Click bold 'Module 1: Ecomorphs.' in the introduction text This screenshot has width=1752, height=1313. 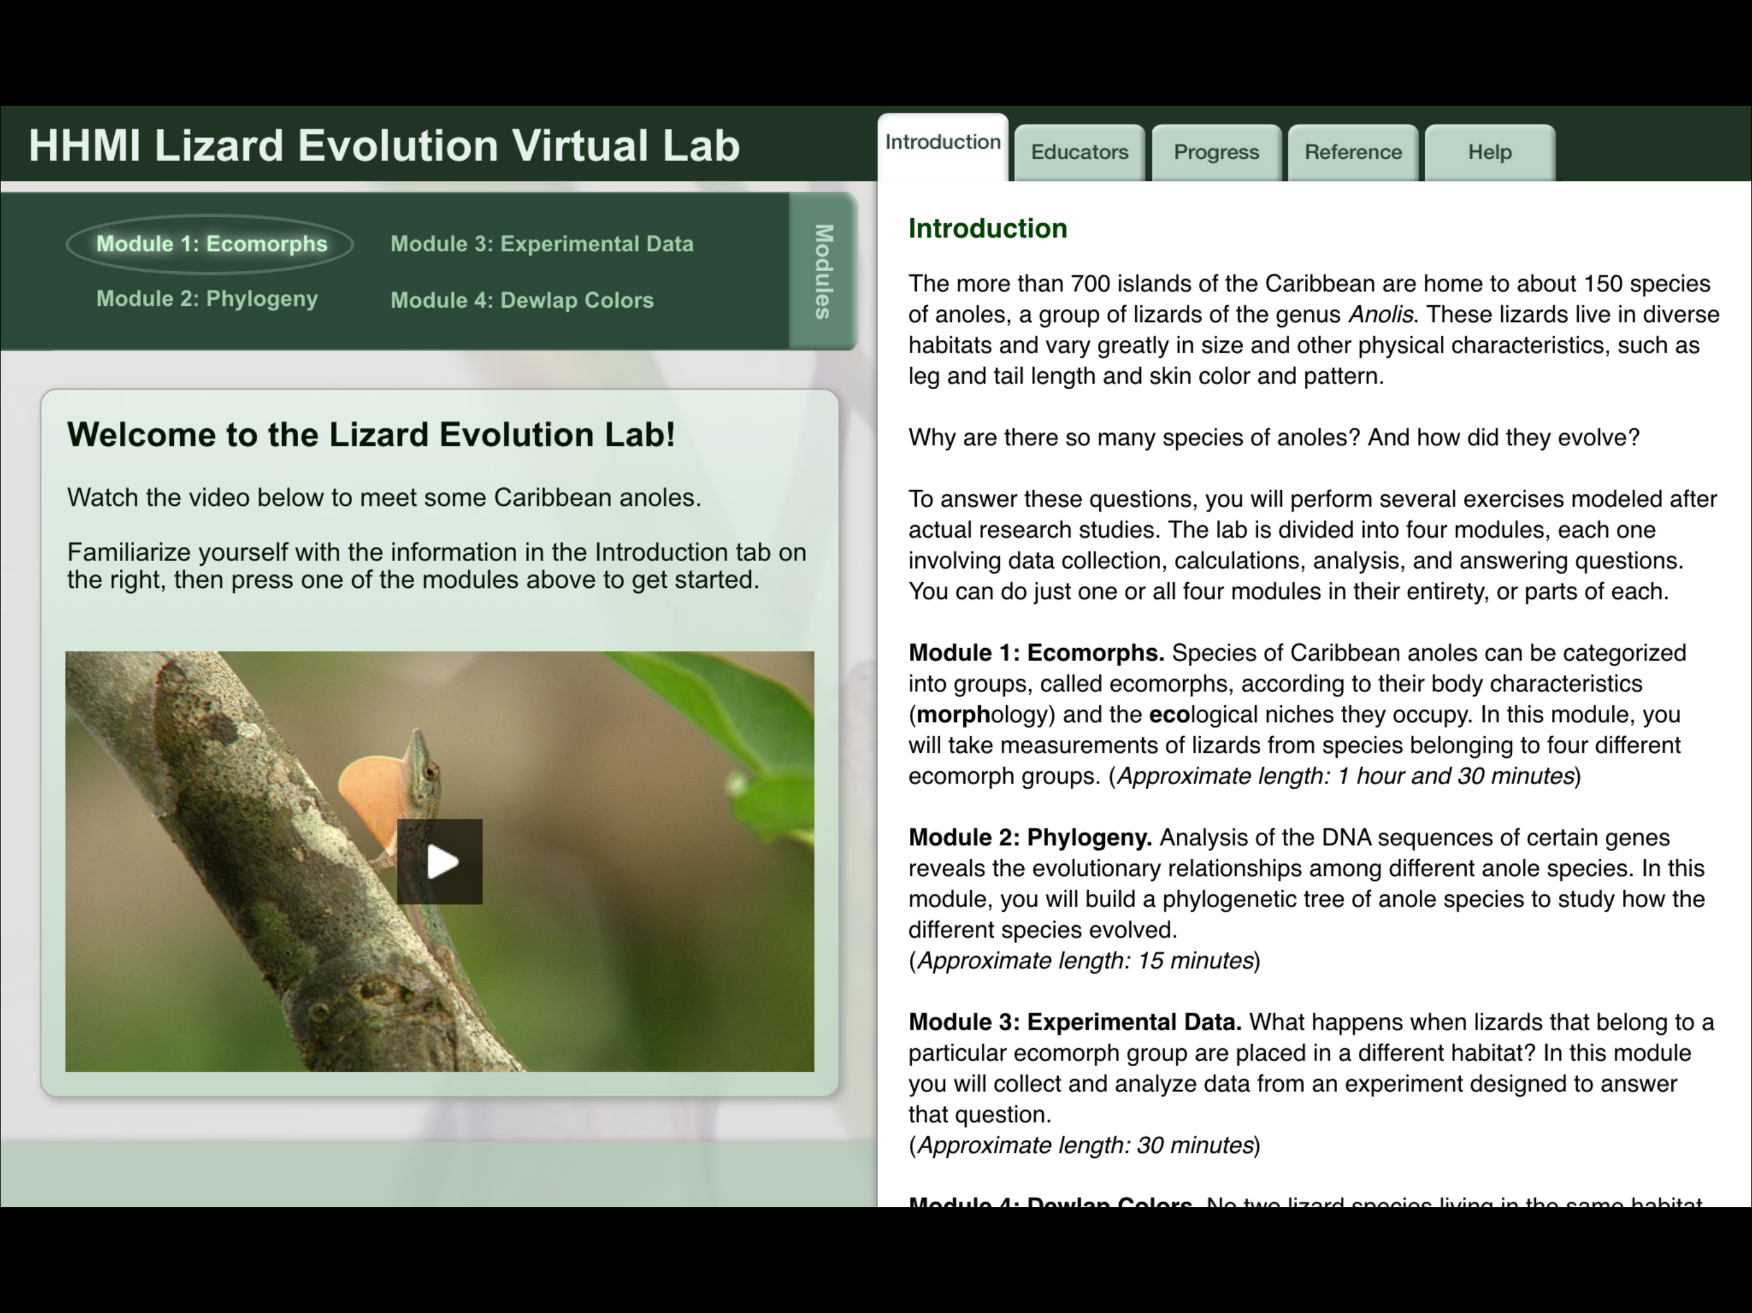pyautogui.click(x=1035, y=653)
